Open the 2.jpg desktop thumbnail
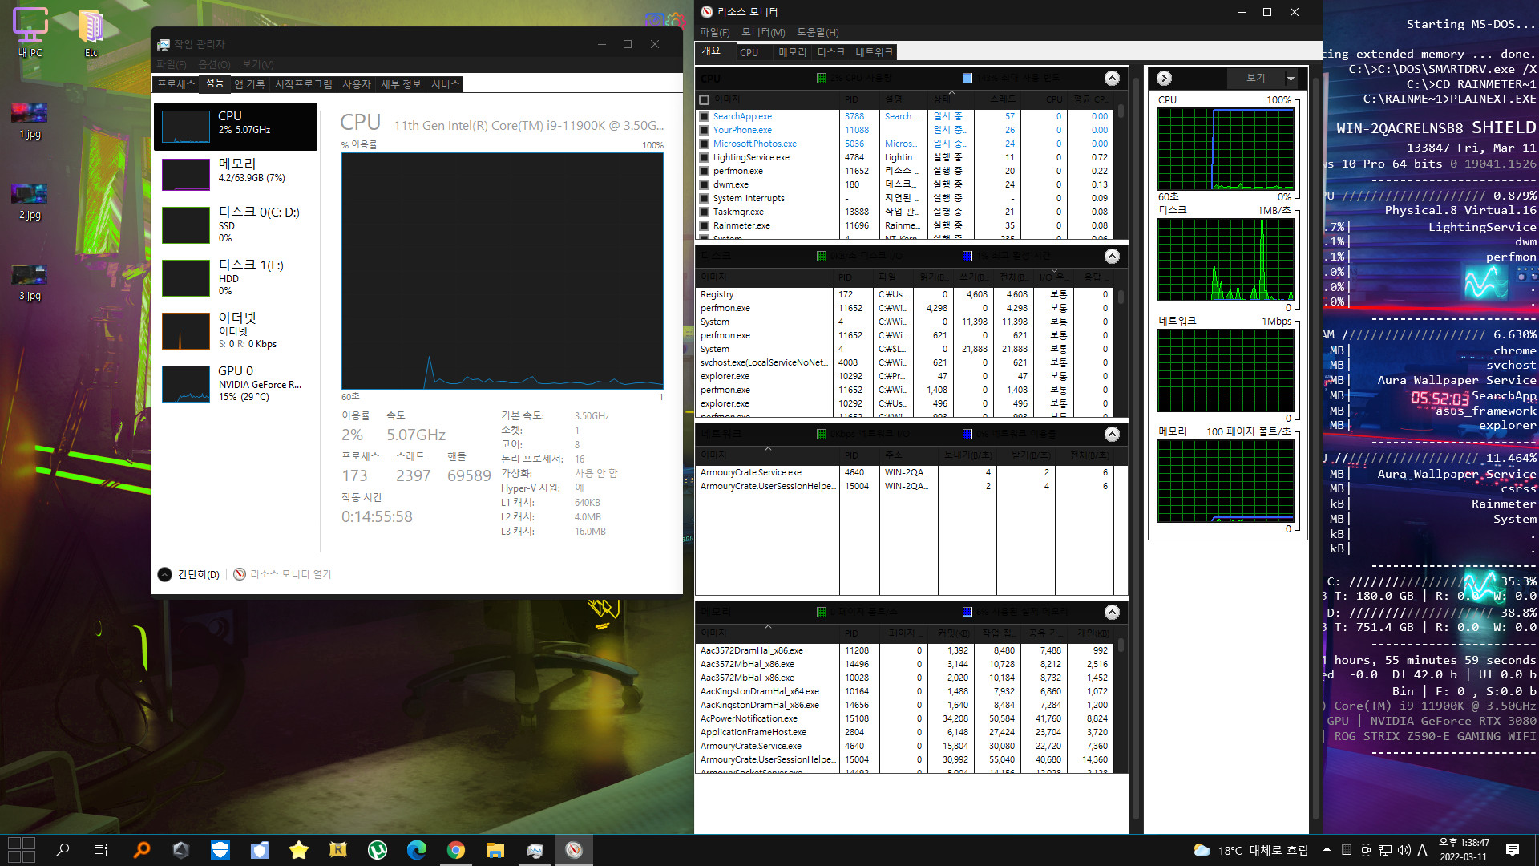 [x=30, y=201]
